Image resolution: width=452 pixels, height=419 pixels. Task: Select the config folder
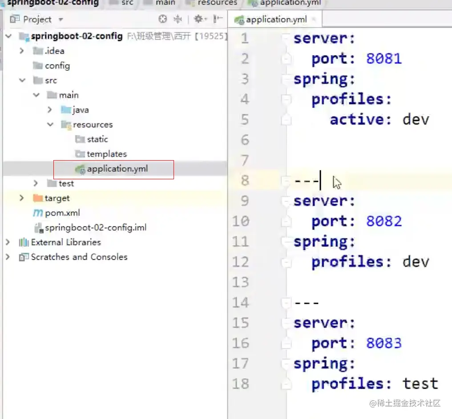tap(57, 66)
